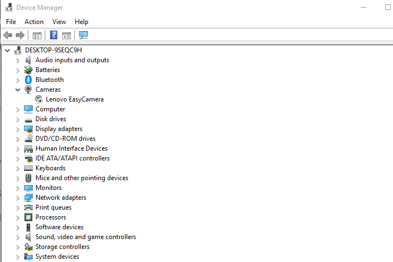Screen dimensions: 393x262
Task: Select the DESKTOP-9SEQC9H label
Action: [53, 50]
